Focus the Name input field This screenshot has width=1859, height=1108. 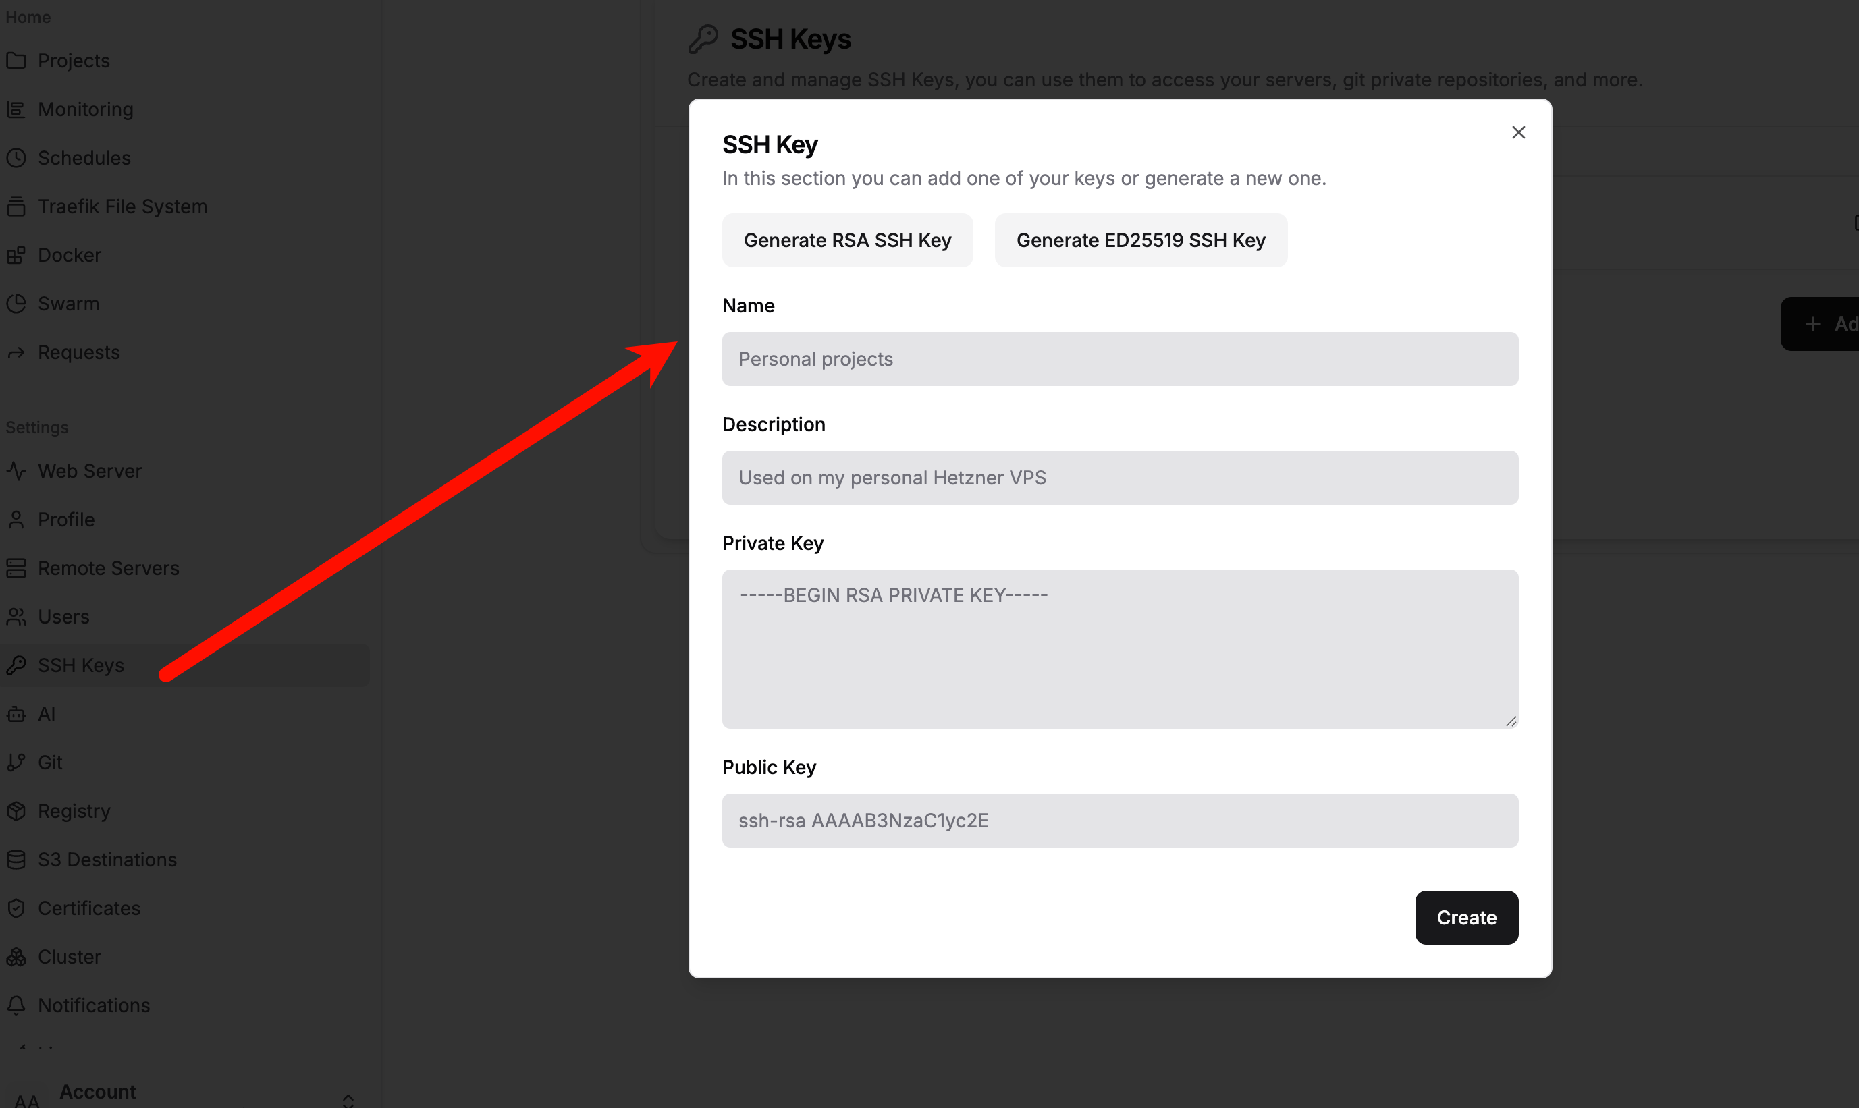pos(1119,359)
